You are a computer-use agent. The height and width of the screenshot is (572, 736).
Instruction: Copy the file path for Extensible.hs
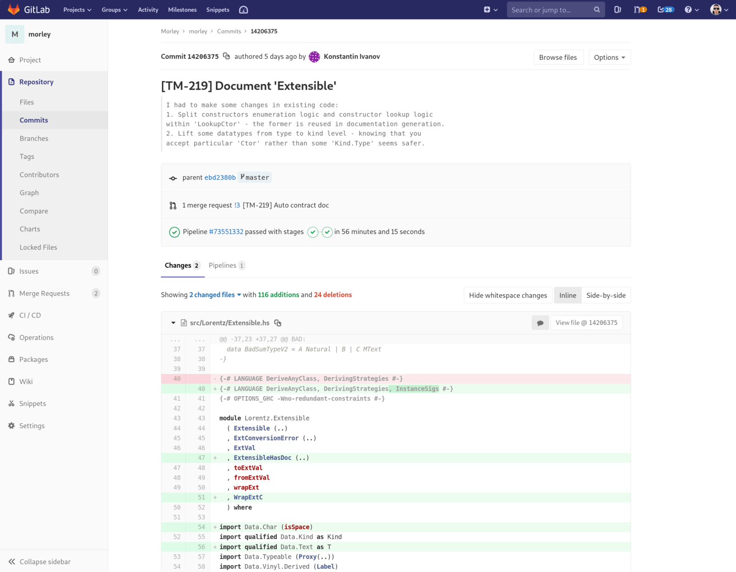coord(278,323)
